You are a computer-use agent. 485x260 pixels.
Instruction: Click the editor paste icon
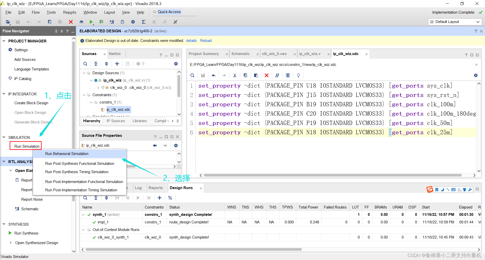[x=256, y=75]
